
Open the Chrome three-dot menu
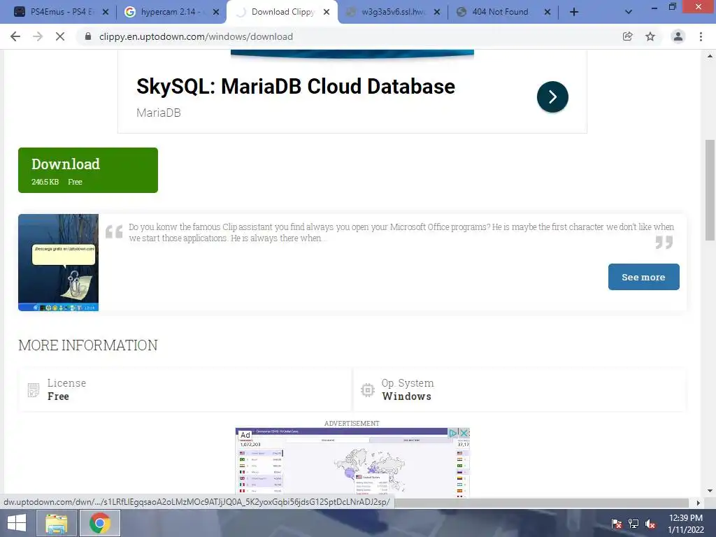point(701,36)
